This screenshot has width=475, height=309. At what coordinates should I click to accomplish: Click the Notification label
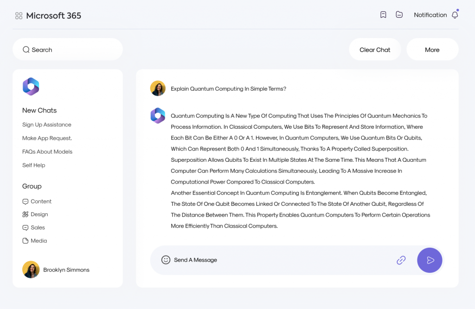tap(430, 15)
